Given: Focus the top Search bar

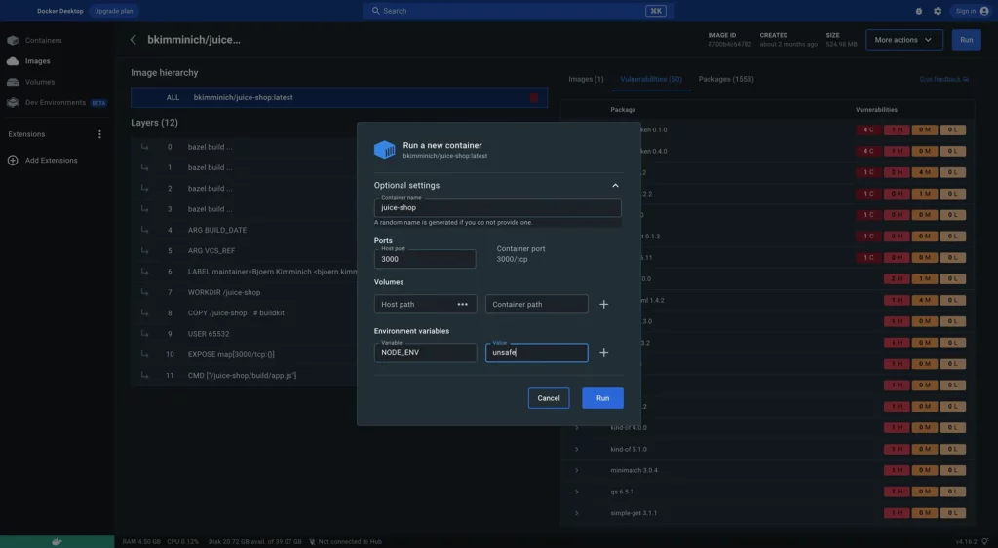Looking at the screenshot, I should coord(518,11).
